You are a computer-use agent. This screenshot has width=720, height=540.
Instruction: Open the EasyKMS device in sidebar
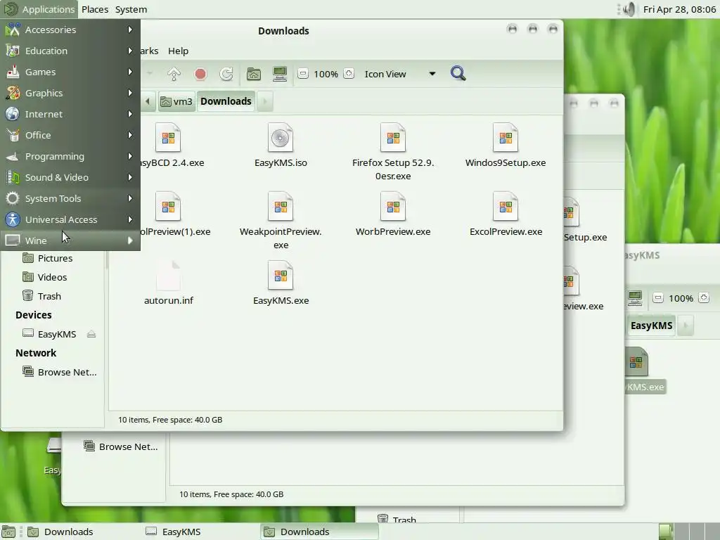click(x=56, y=334)
